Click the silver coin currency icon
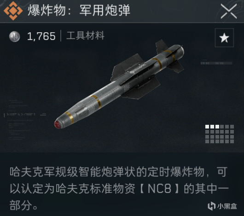The width and height of the screenshot is (244, 216). 14,37
